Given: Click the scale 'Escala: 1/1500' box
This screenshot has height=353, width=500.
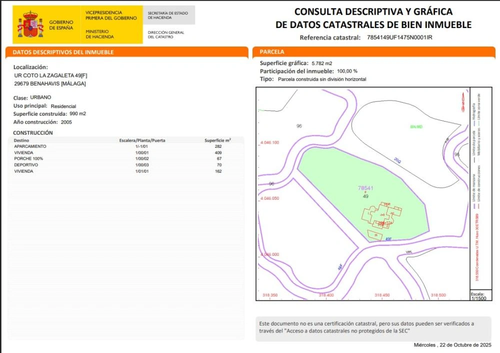Looking at the screenshot, I should tap(481, 296).
